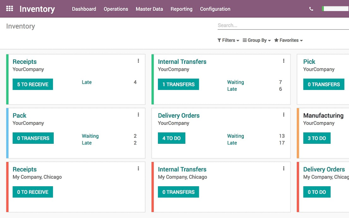
Task: Click late count 6 on Internal Transfers
Action: [280, 89]
